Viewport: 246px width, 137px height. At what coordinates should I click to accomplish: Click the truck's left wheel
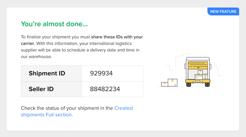[x=189, y=85]
